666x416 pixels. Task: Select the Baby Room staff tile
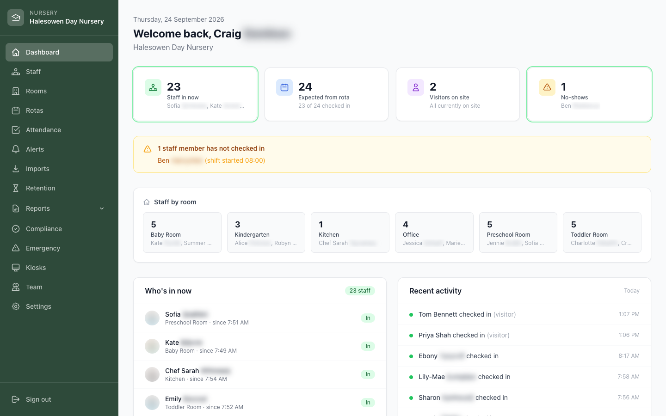tap(182, 232)
